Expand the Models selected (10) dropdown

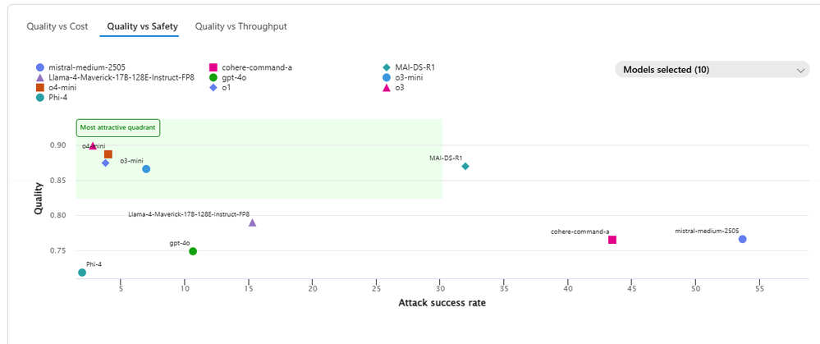[x=712, y=70]
